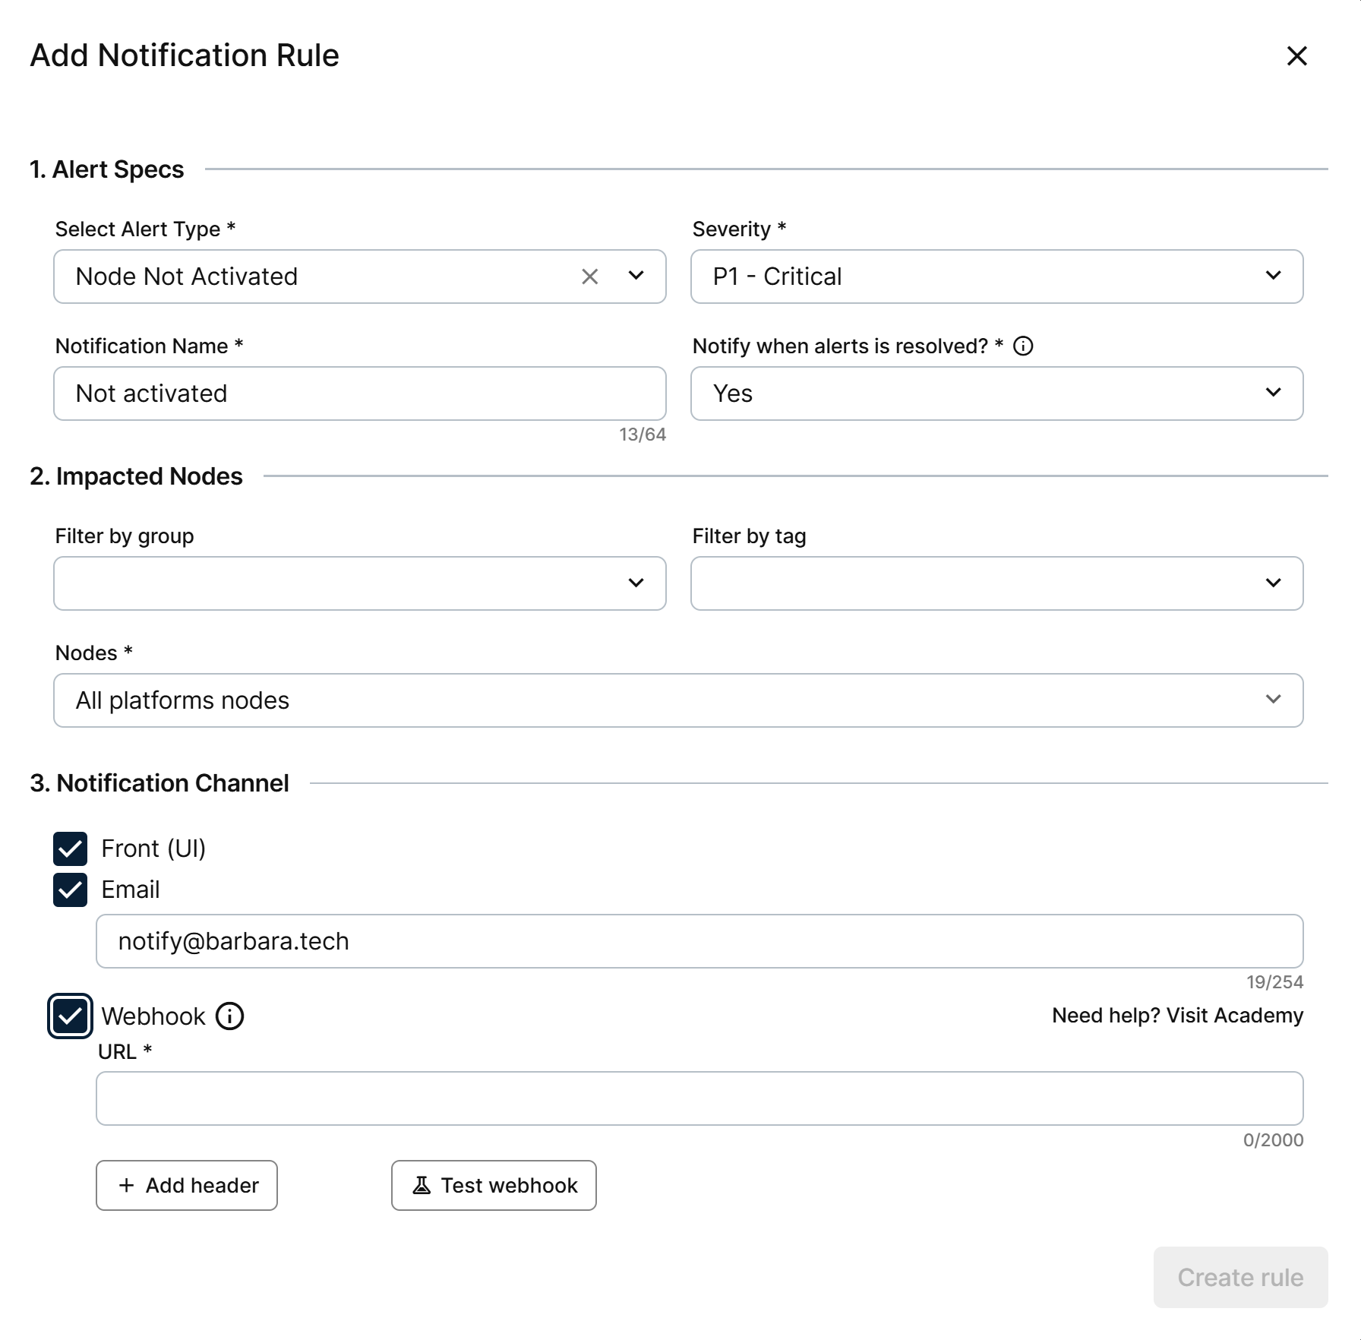Uncheck the Email notification checkbox

[x=70, y=890]
